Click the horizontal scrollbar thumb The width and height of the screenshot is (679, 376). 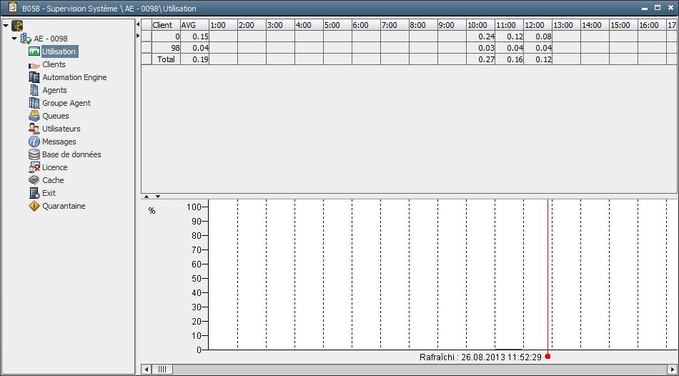click(162, 369)
